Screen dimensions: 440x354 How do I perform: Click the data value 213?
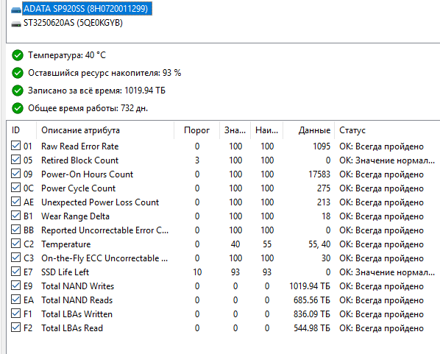(x=324, y=202)
